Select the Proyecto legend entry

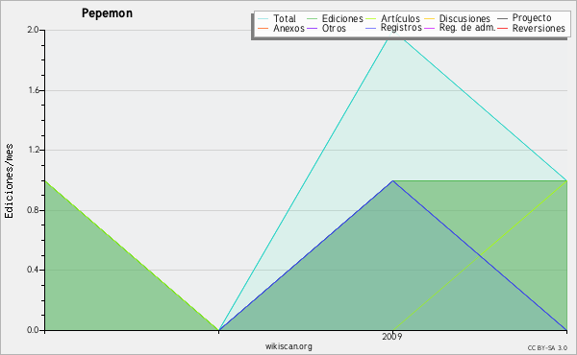(x=532, y=18)
